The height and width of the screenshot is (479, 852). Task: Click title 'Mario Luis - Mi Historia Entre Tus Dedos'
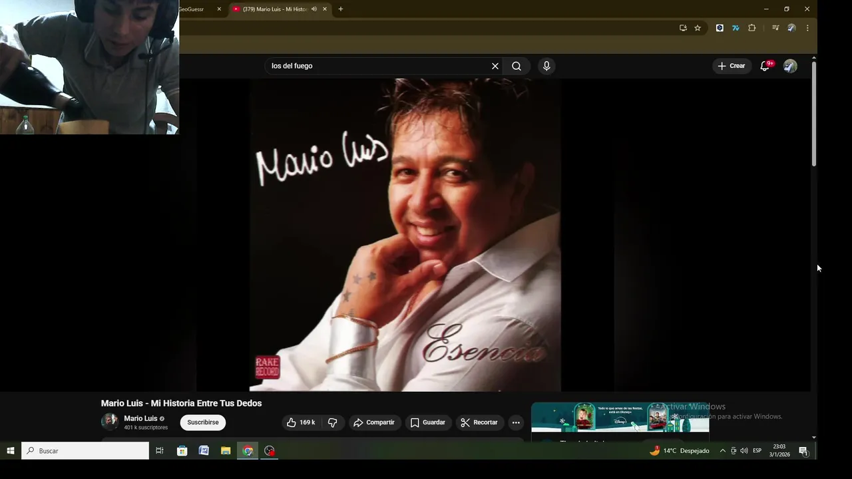point(181,403)
